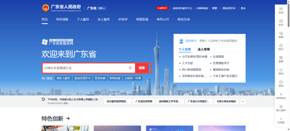The image size is (290, 131).
Task: Click 市场主体诉求响应 quick link
Action: 226,101
